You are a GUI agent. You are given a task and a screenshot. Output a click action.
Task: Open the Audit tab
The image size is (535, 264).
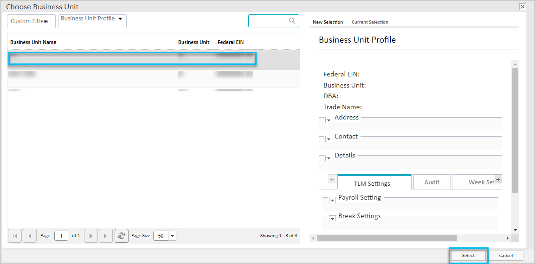point(432,182)
